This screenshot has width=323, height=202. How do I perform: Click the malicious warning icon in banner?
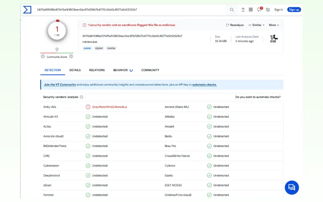point(84,25)
